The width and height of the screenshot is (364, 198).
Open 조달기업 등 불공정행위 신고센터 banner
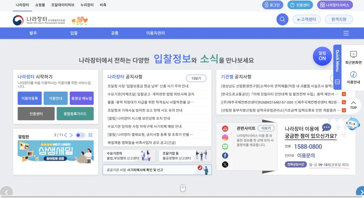coord(185,155)
